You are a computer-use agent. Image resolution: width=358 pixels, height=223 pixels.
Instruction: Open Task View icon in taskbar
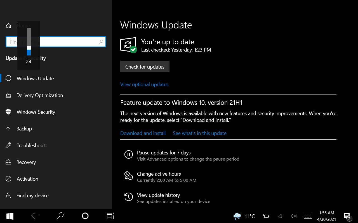coord(110,216)
